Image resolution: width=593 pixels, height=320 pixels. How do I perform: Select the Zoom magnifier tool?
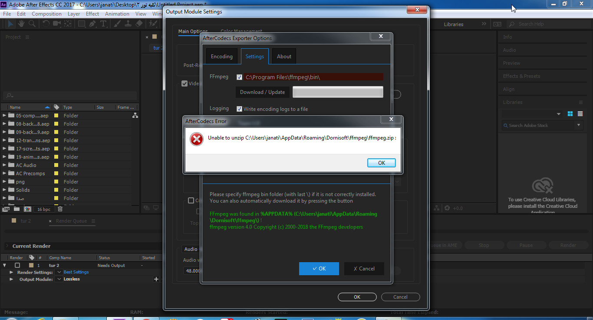33,24
